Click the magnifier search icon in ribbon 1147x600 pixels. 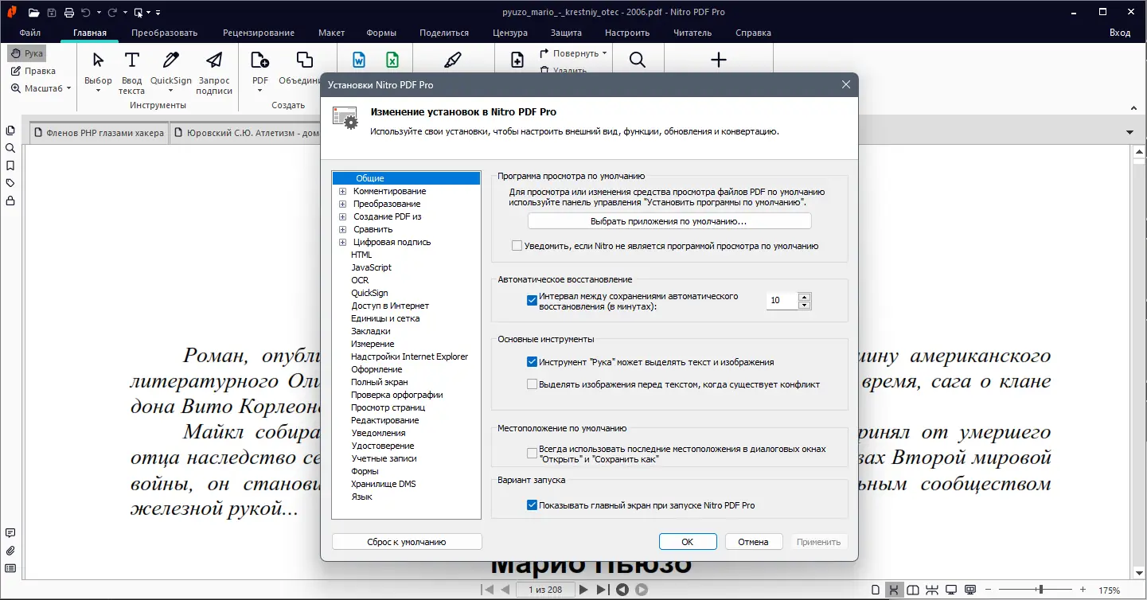(638, 60)
